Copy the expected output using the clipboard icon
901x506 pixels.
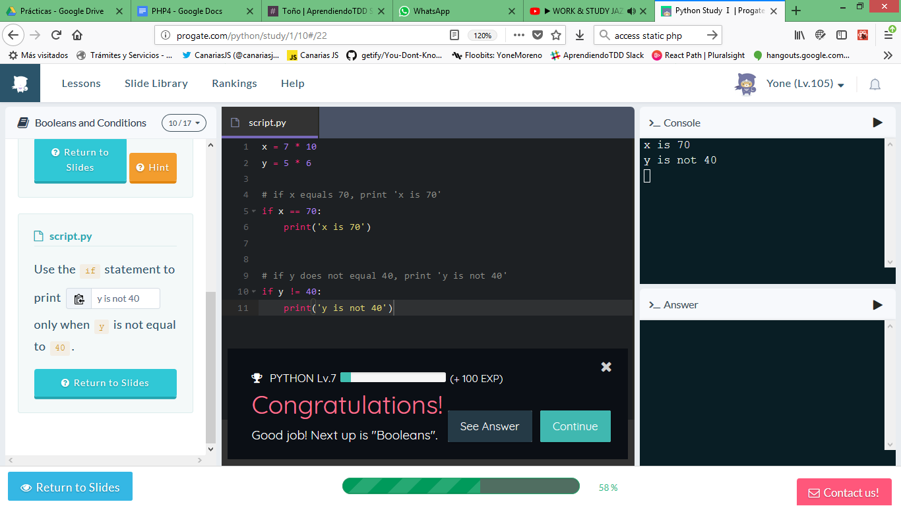tap(78, 298)
